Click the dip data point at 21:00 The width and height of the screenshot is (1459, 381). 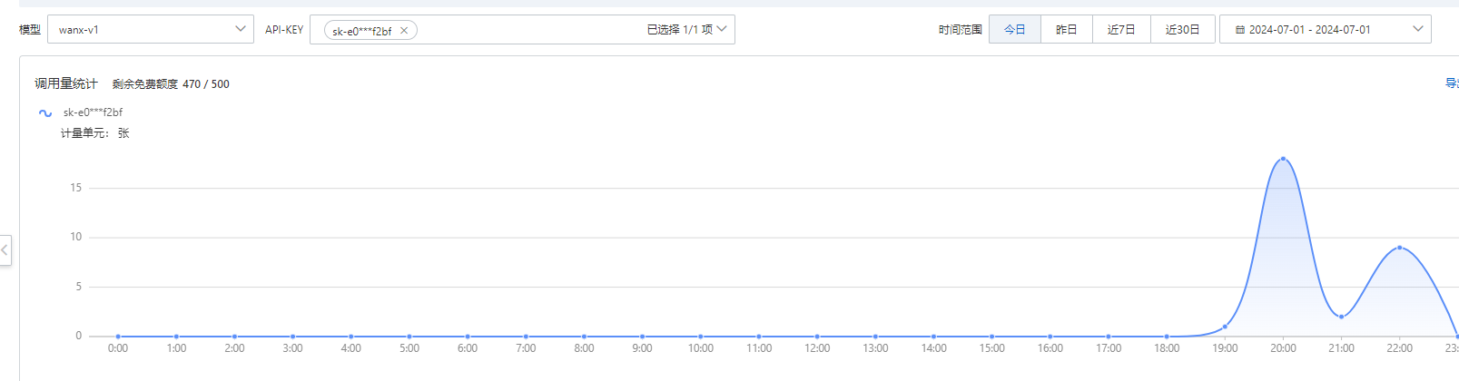[1341, 317]
